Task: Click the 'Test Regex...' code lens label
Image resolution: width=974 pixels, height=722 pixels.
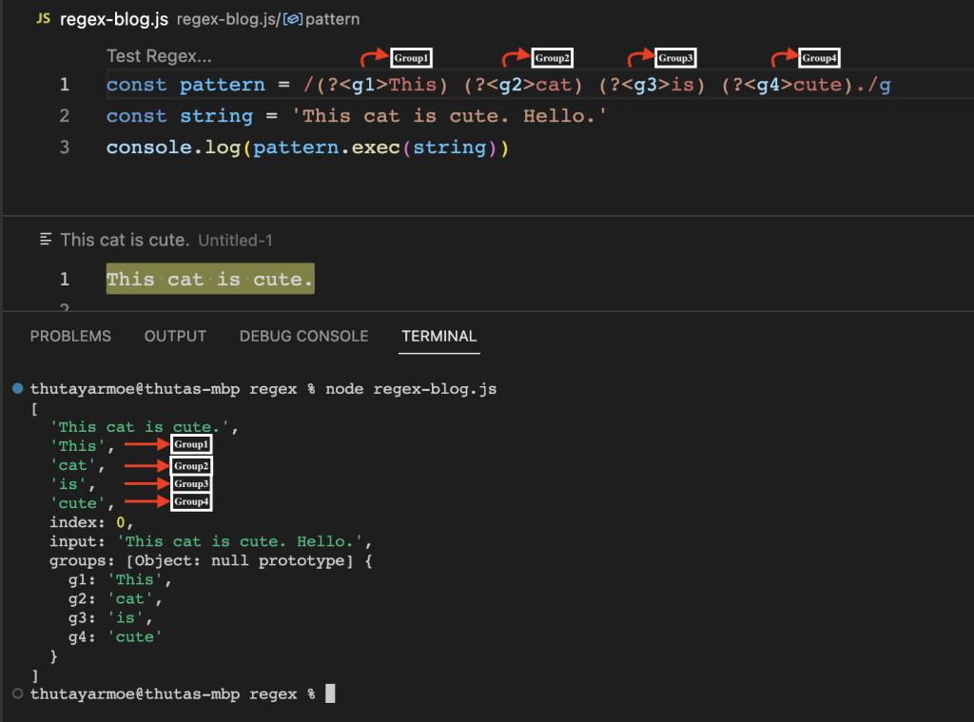Action: pos(158,55)
